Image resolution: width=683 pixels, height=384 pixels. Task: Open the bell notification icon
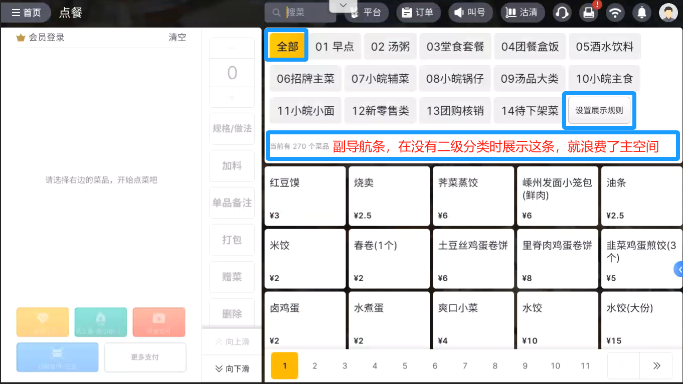642,13
